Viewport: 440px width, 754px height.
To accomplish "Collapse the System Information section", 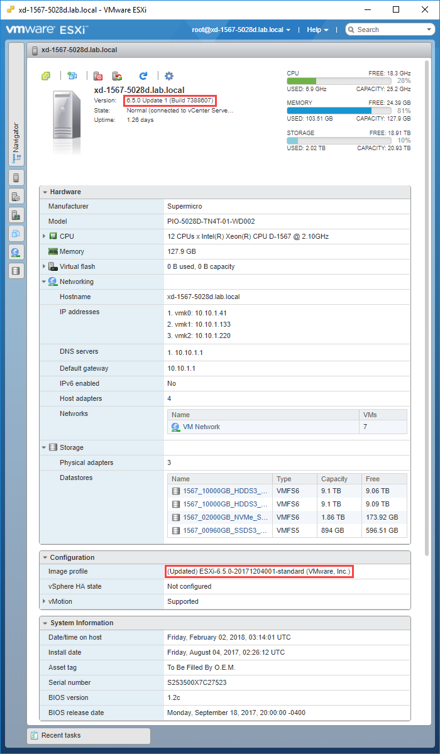I will 45,623.
